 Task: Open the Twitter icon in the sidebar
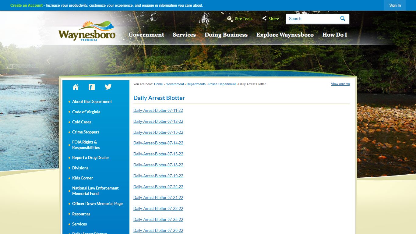(108, 87)
